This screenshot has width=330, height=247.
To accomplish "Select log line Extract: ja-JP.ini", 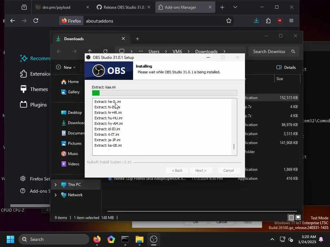I will tap(107, 140).
